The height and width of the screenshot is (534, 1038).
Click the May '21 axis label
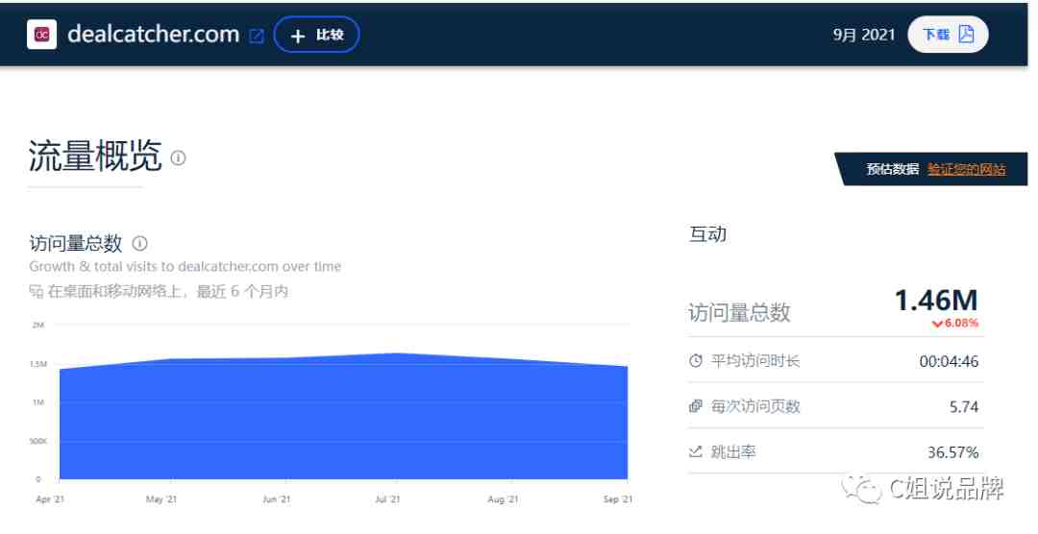[161, 499]
